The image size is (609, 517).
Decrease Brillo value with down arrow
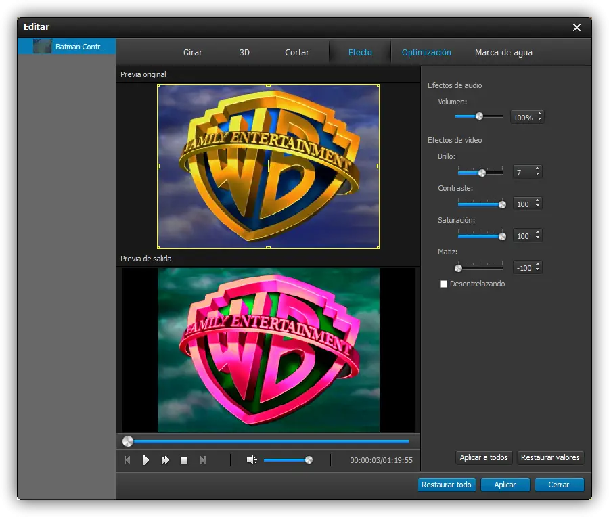[537, 174]
